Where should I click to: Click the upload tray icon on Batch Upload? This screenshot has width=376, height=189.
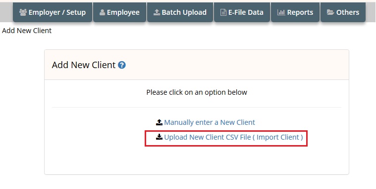tap(157, 12)
